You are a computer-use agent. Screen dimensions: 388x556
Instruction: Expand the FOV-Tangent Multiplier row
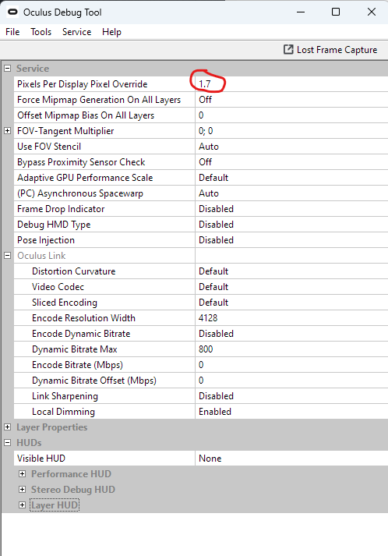point(8,131)
